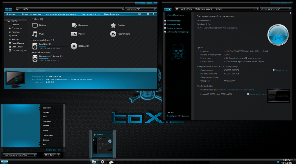
Task: Open the Settings gear on the taskbar
Action: click(x=102, y=162)
